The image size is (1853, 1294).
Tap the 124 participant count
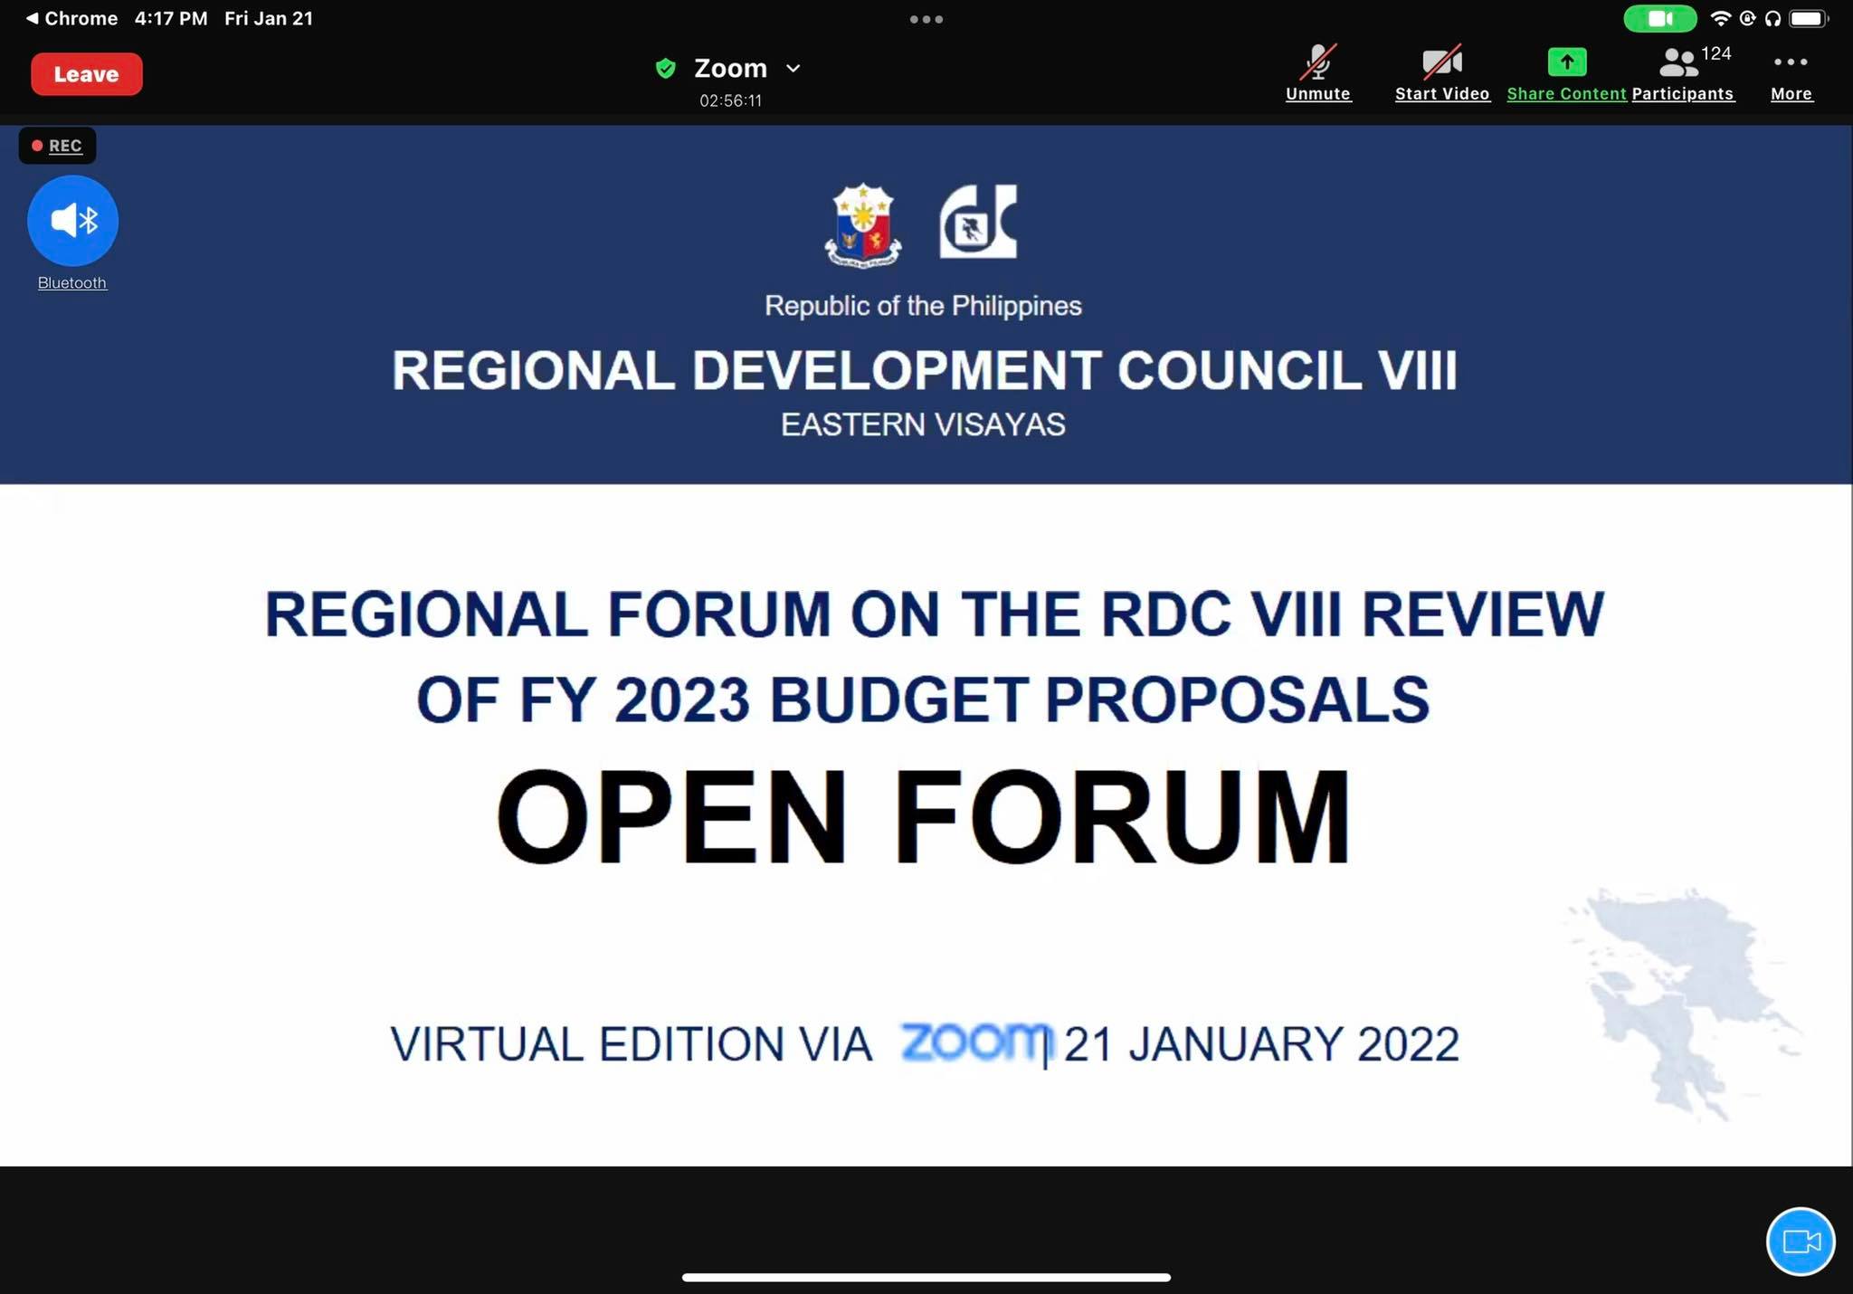[1716, 53]
